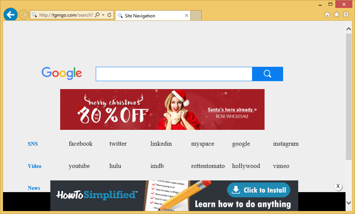Go back using the blue back arrow
Image resolution: width=355 pixels, height=214 pixels.
click(x=11, y=15)
